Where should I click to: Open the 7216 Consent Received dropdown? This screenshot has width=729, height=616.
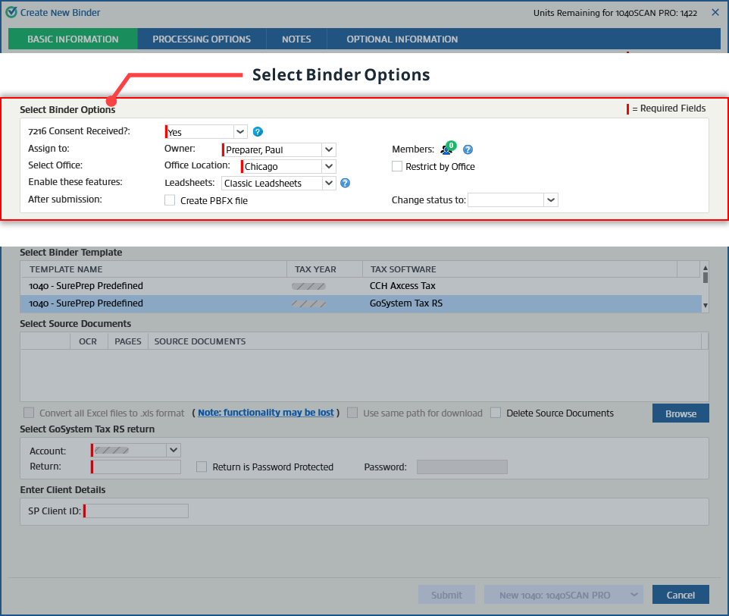pos(240,131)
